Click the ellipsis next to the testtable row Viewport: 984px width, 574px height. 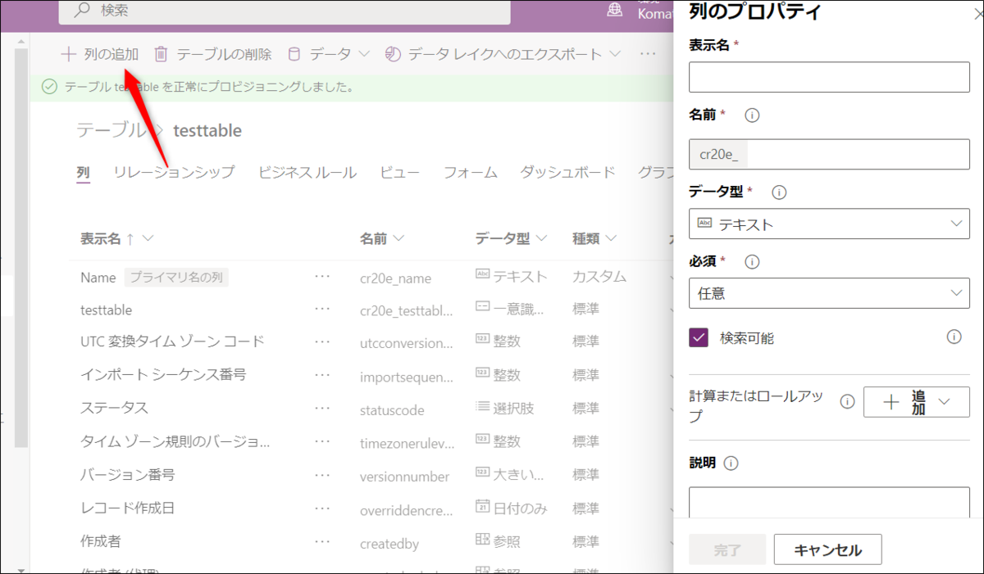pyautogui.click(x=321, y=310)
